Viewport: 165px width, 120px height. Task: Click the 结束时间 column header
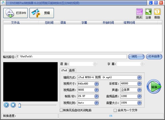[x=140, y=23]
